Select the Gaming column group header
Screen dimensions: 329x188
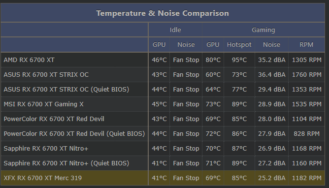coord(263,30)
